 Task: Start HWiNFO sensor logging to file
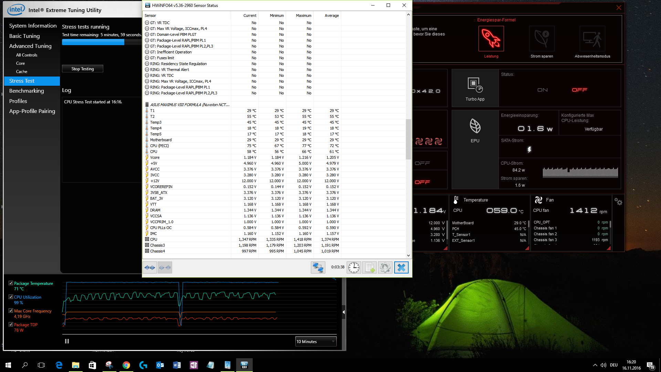(369, 267)
